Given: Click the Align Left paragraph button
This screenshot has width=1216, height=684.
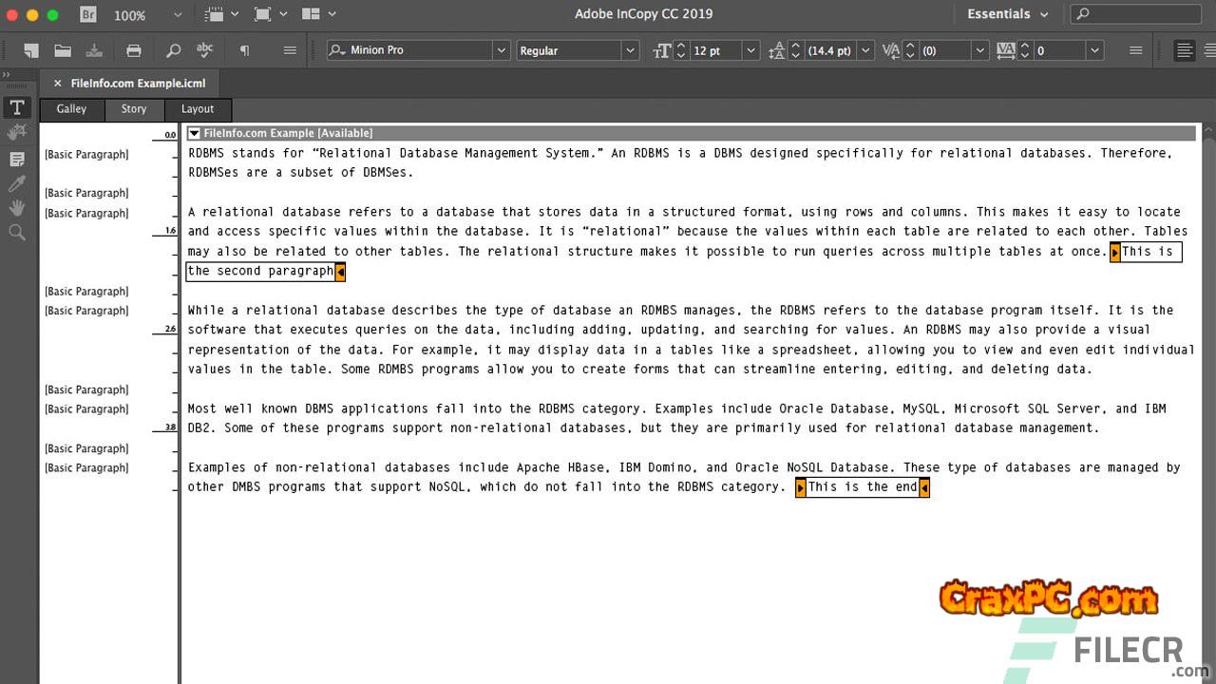Looking at the screenshot, I should (x=1185, y=50).
